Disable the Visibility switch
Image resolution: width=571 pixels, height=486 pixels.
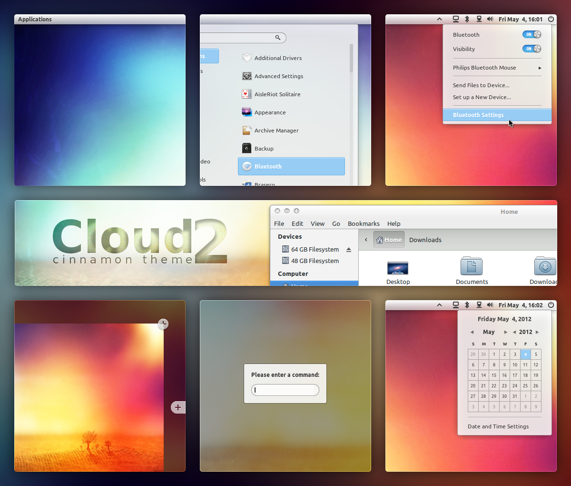click(532, 49)
